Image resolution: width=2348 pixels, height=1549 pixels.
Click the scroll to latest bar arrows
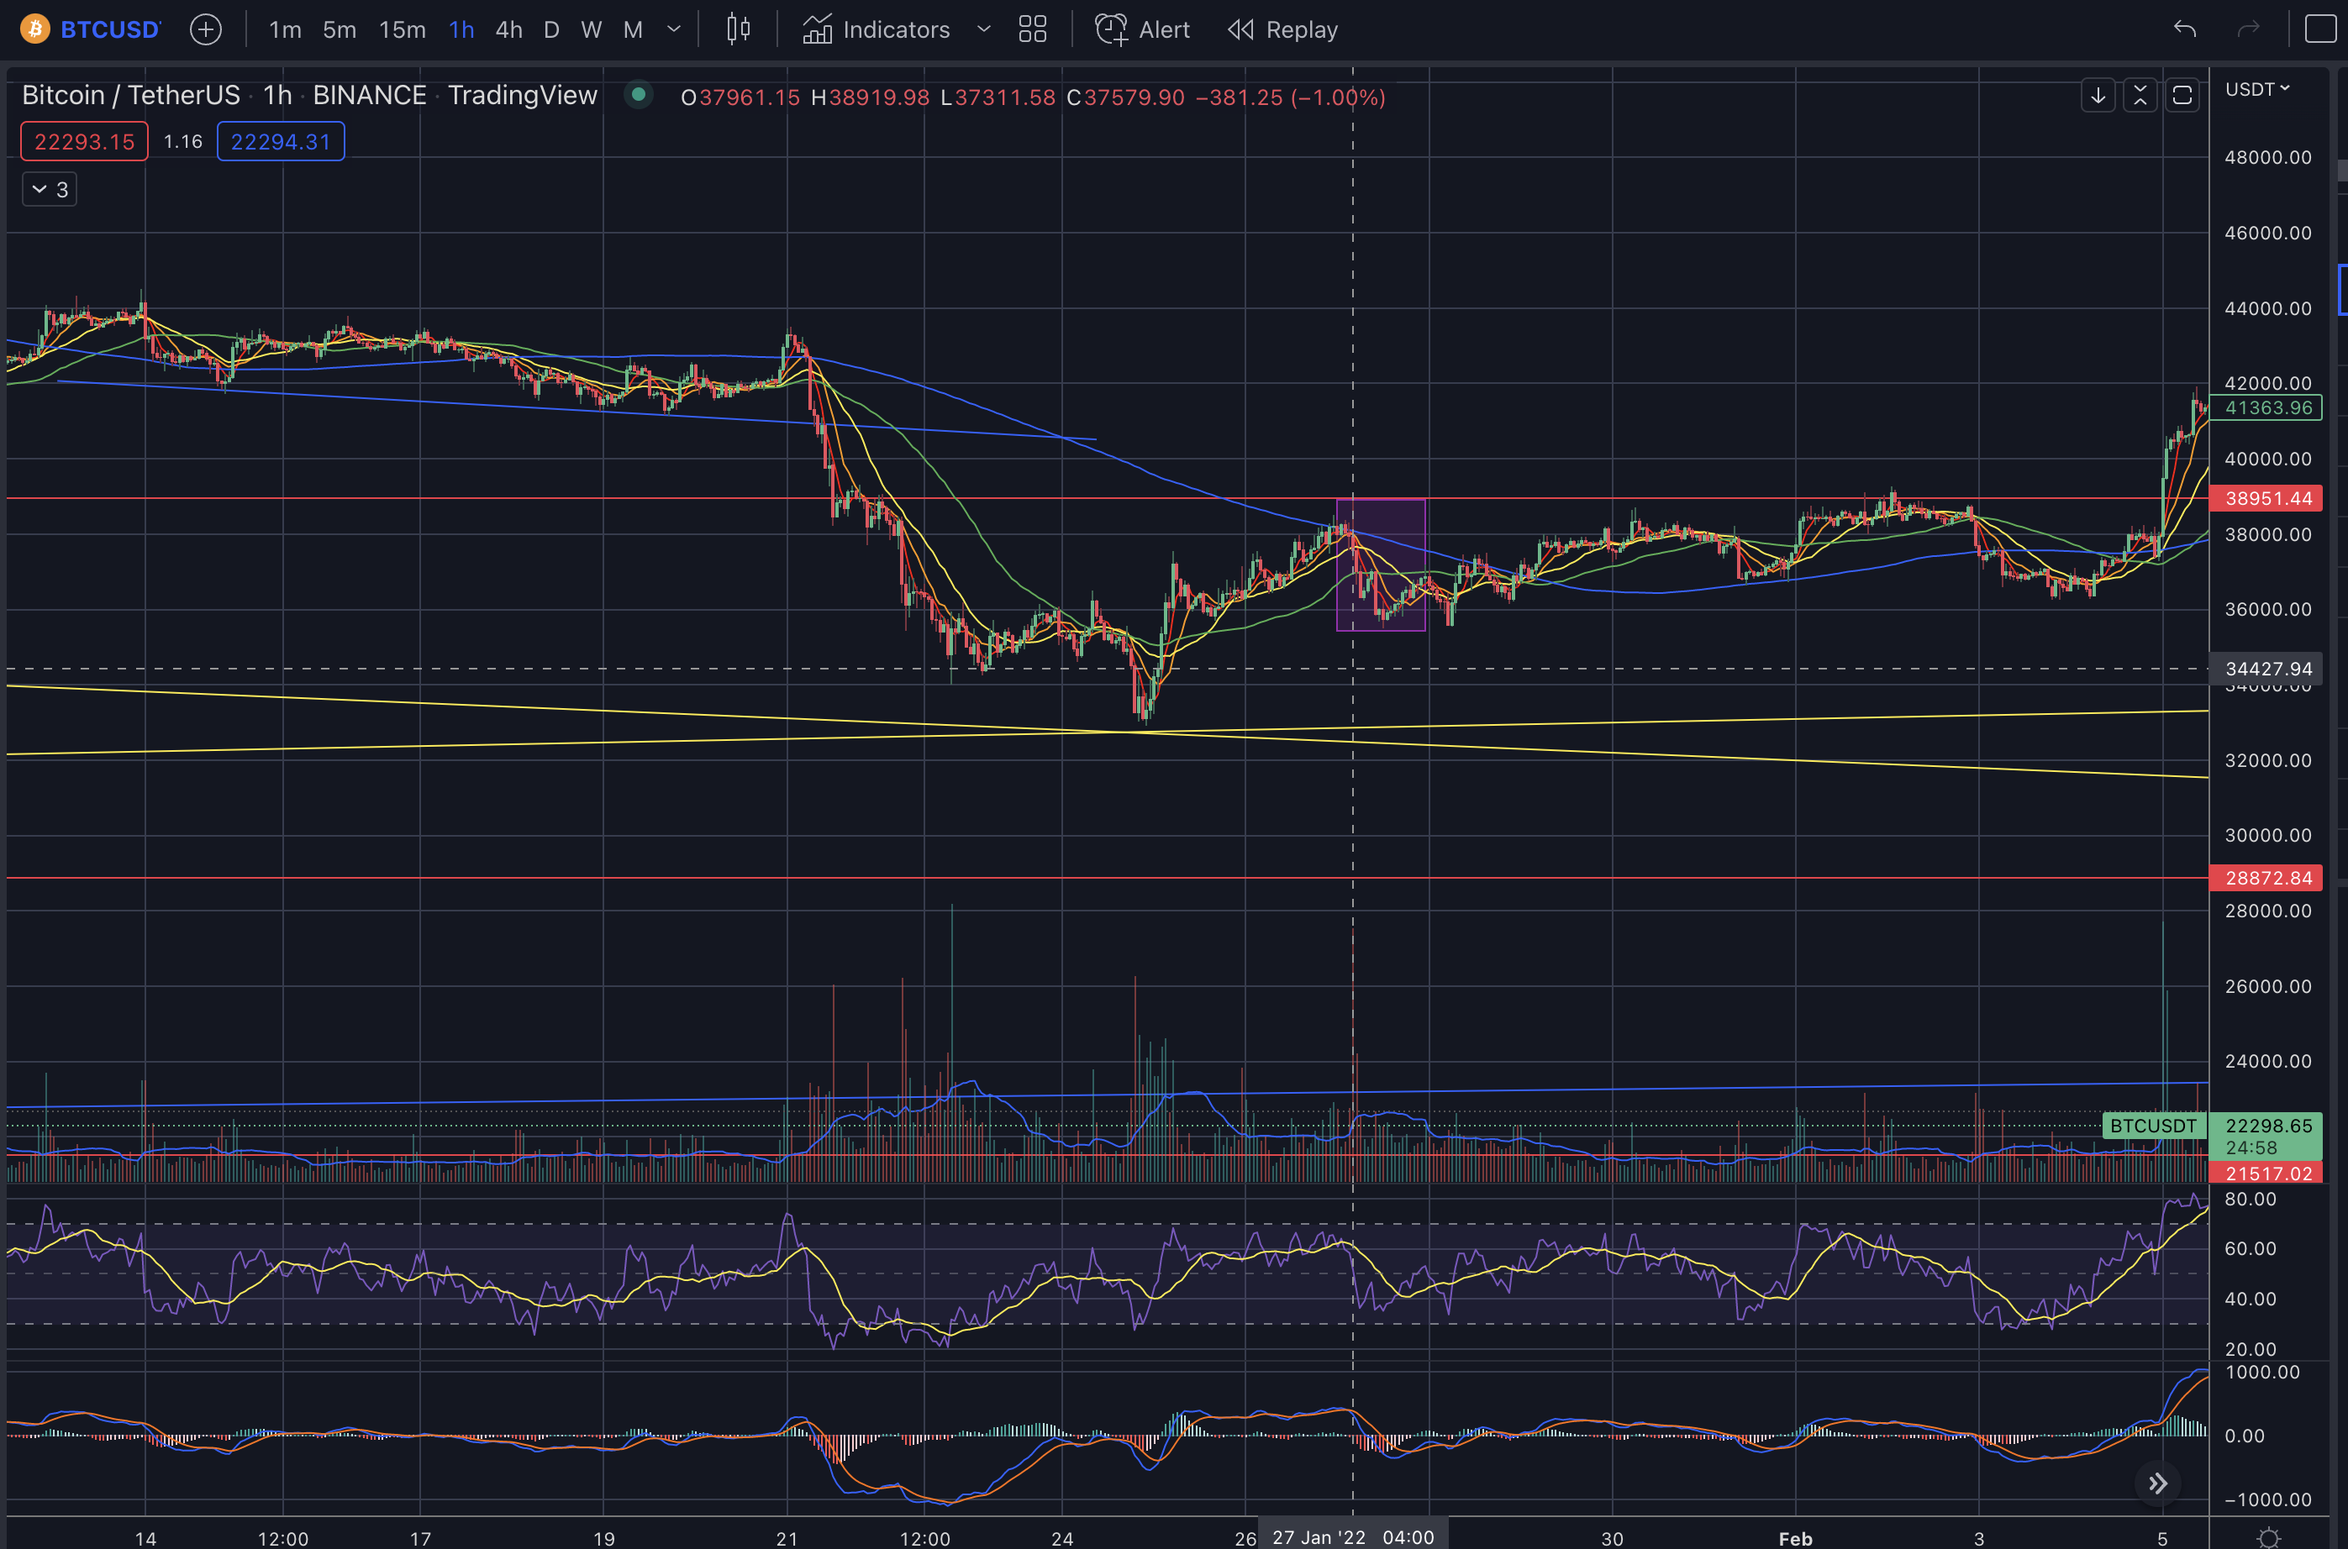[2157, 1483]
